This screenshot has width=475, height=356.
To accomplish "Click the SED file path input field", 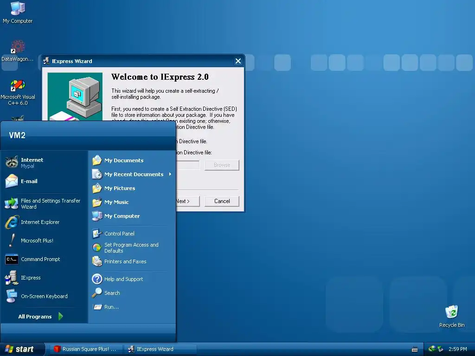I will 187,165.
